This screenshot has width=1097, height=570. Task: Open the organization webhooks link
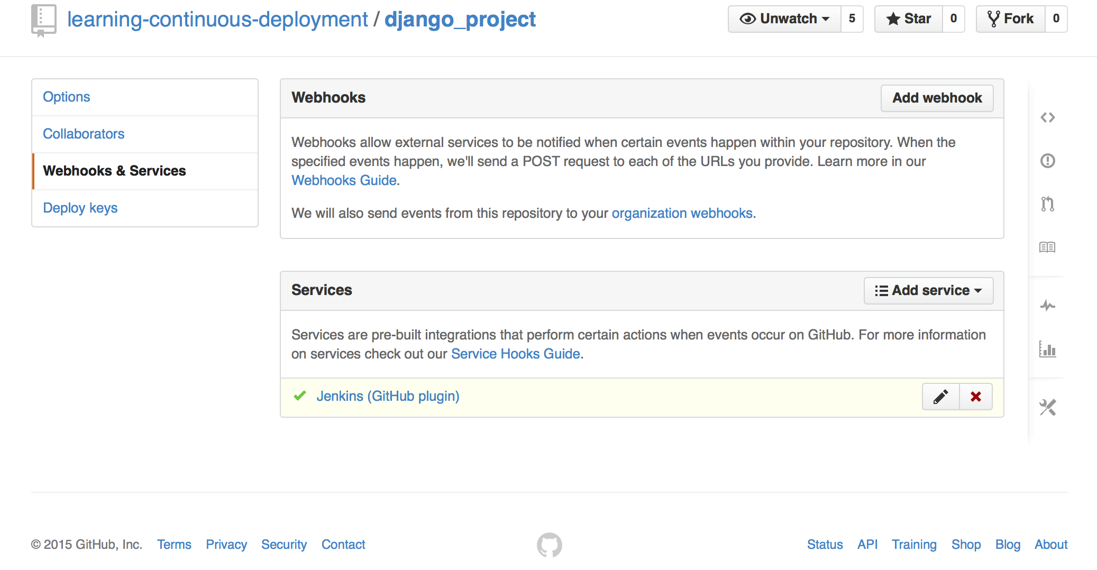pos(682,214)
